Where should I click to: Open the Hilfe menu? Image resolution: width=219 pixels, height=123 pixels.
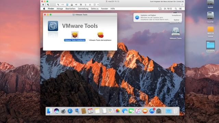(113, 9)
